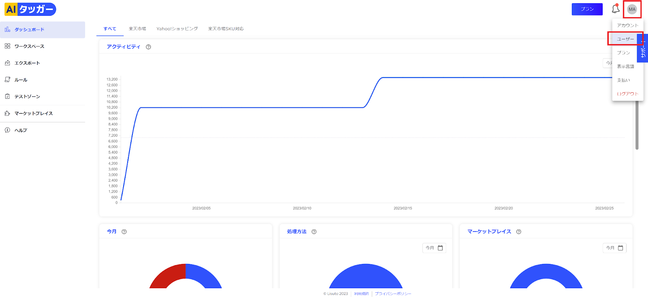Click the ワークスペース grid icon

7,46
